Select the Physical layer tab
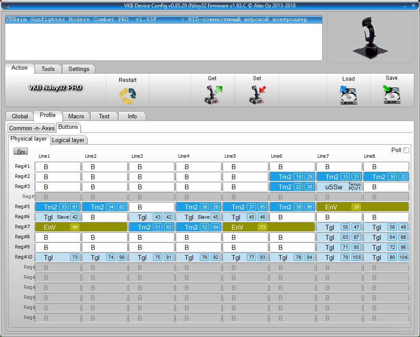This screenshot has height=337, width=420. [x=28, y=139]
